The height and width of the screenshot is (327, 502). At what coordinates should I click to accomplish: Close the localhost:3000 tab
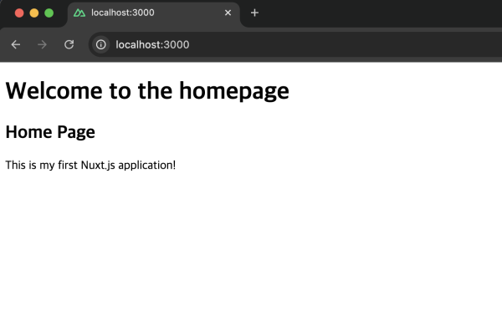228,13
